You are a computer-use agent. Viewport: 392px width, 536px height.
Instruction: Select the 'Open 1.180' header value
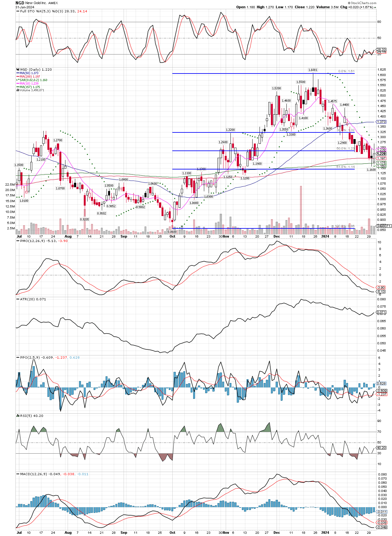click(x=245, y=7)
